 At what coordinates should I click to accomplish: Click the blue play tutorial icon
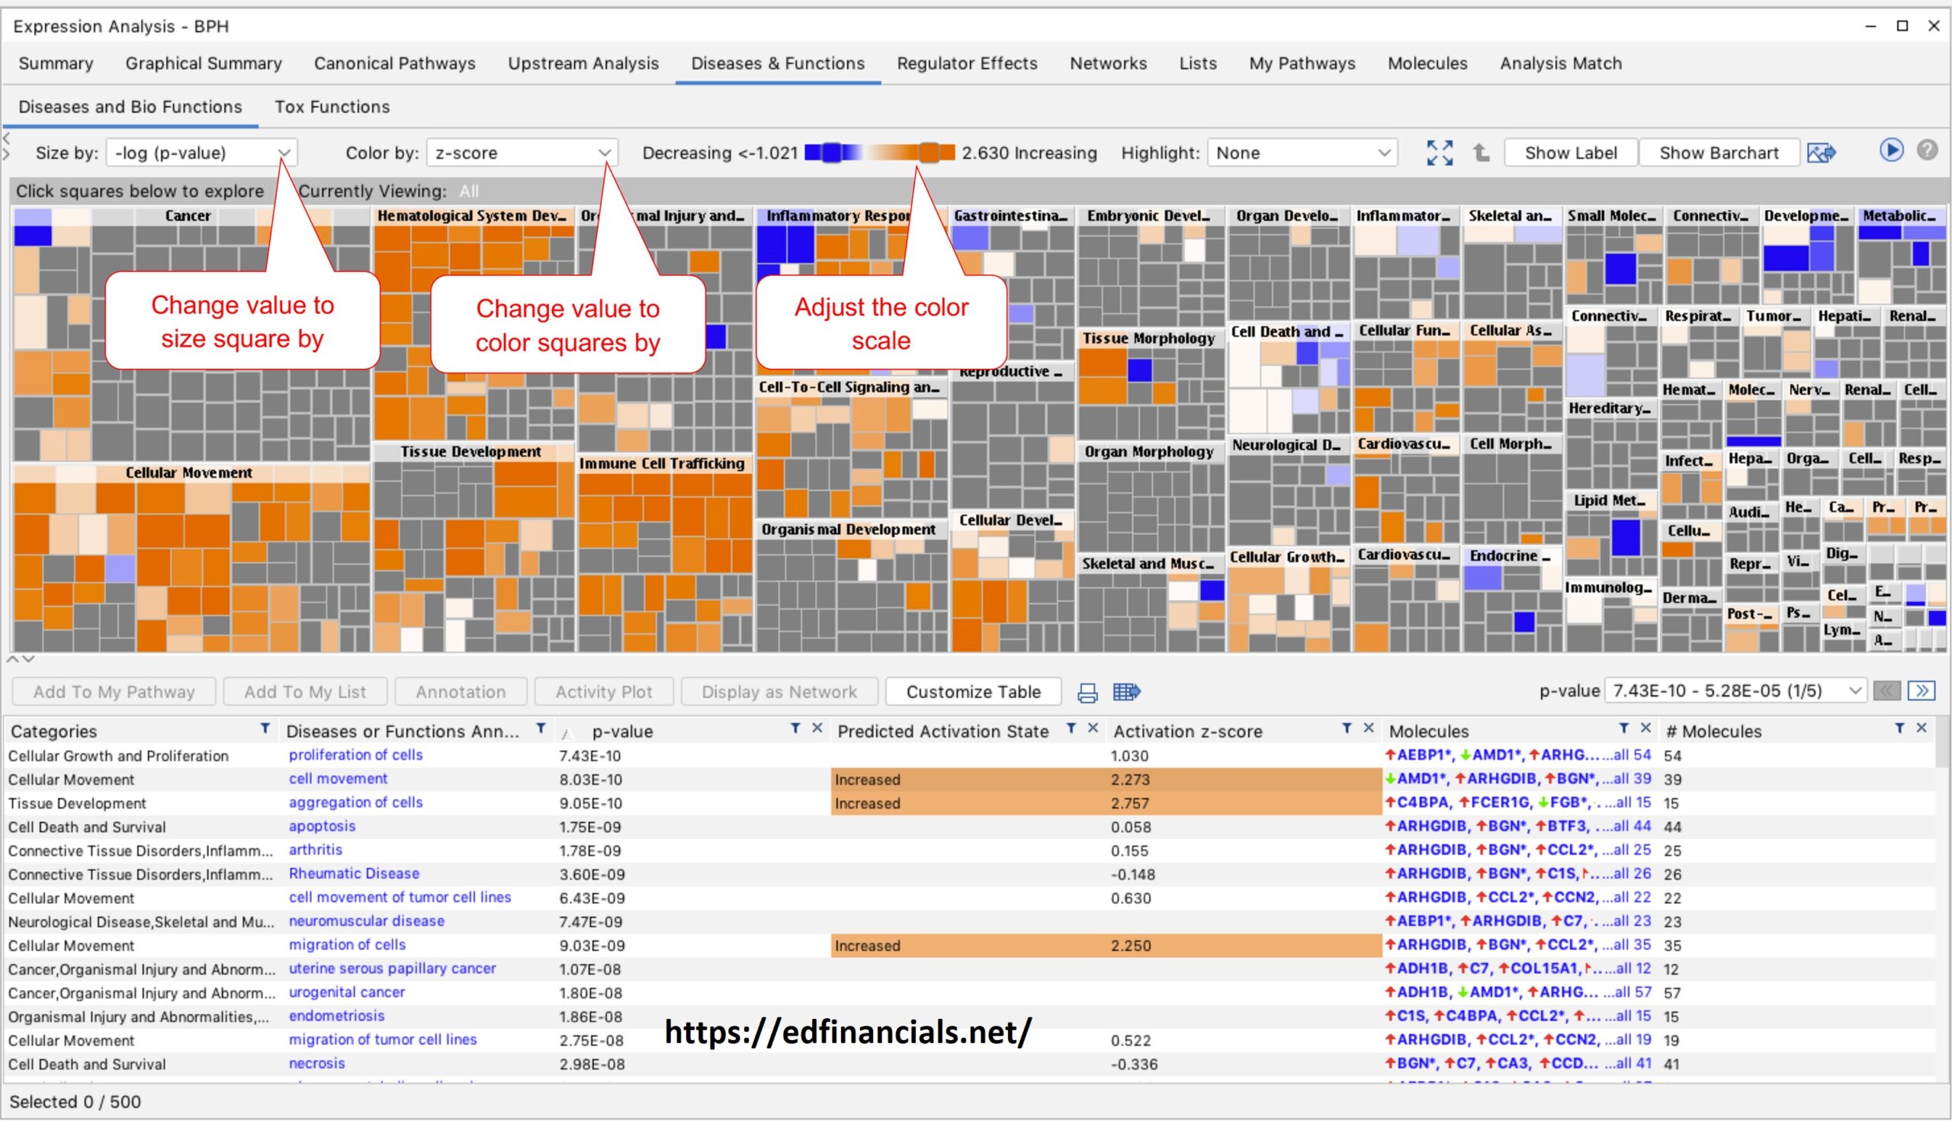coord(1891,150)
